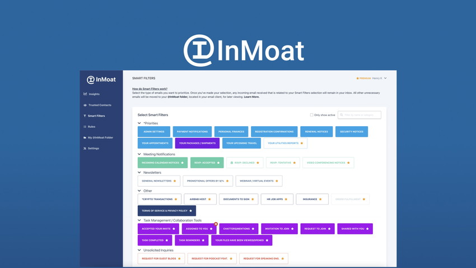Click the star on HR Job Apps tile
The height and width of the screenshot is (268, 476).
coord(286,200)
